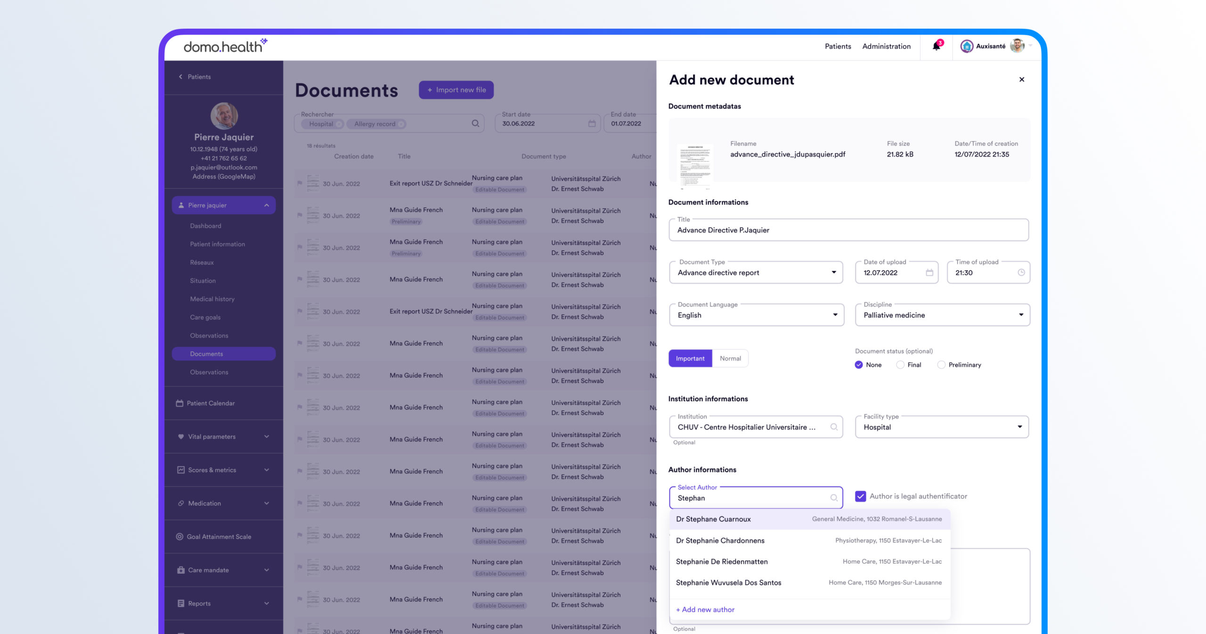
Task: Open the Administration menu item
Action: click(x=886, y=46)
